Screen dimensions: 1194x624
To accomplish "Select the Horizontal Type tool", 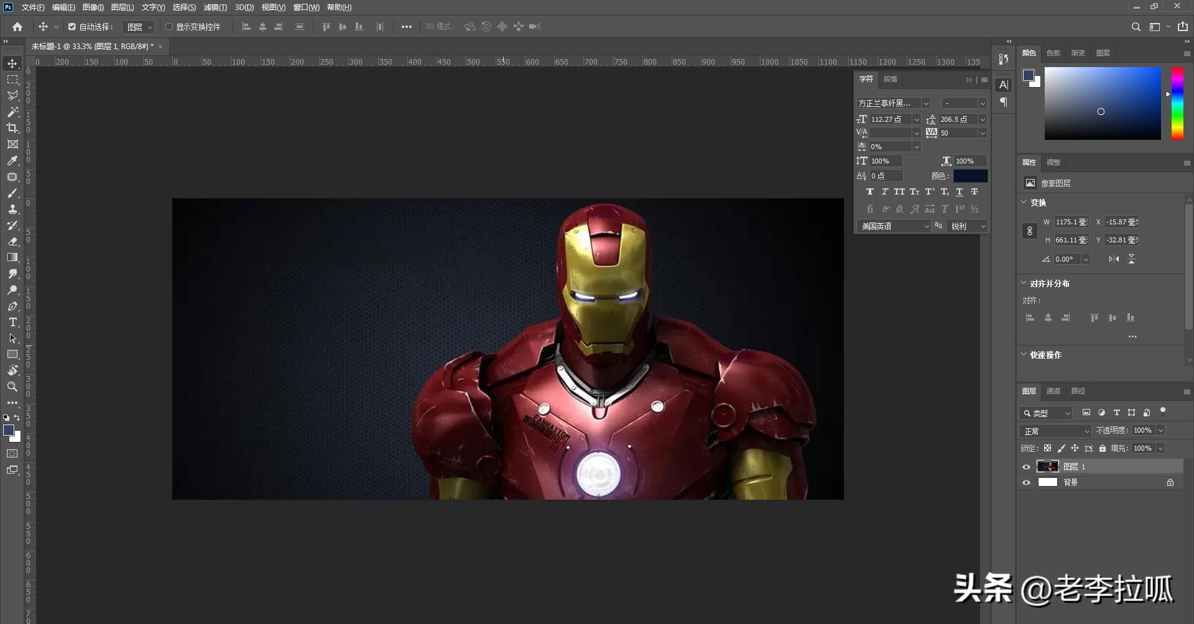I will 12,322.
